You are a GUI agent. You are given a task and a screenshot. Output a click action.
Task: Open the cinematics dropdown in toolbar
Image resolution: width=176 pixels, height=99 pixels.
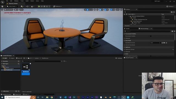32,6
